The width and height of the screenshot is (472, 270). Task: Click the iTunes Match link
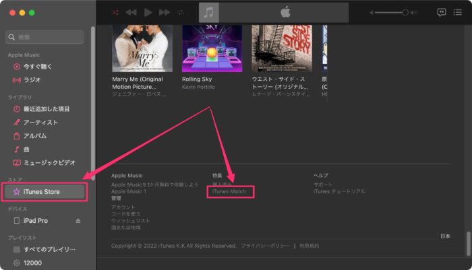(x=229, y=192)
